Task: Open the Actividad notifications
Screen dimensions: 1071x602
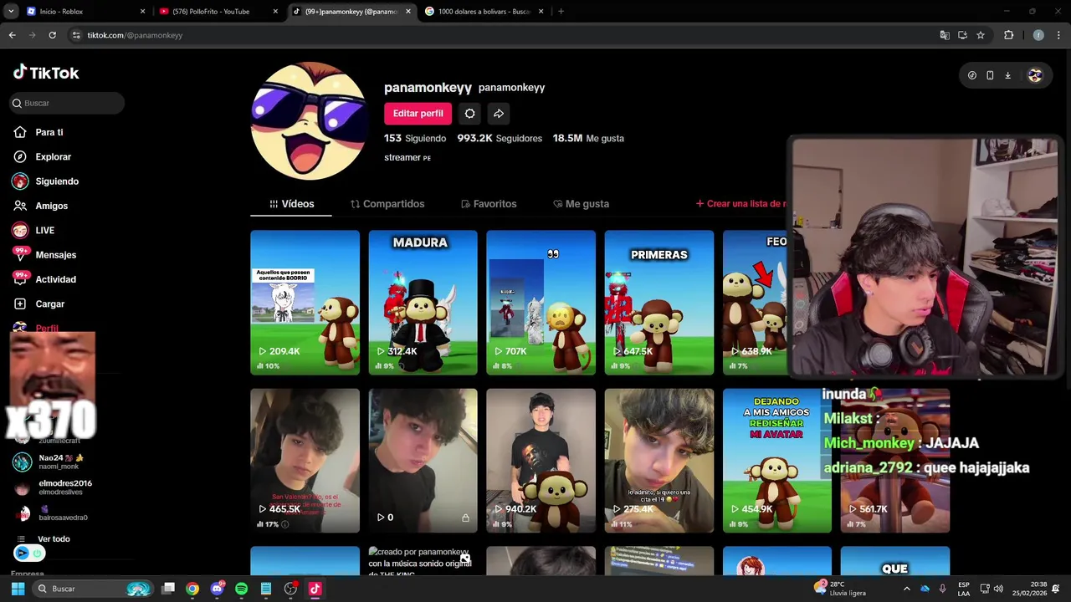Action: point(55,279)
